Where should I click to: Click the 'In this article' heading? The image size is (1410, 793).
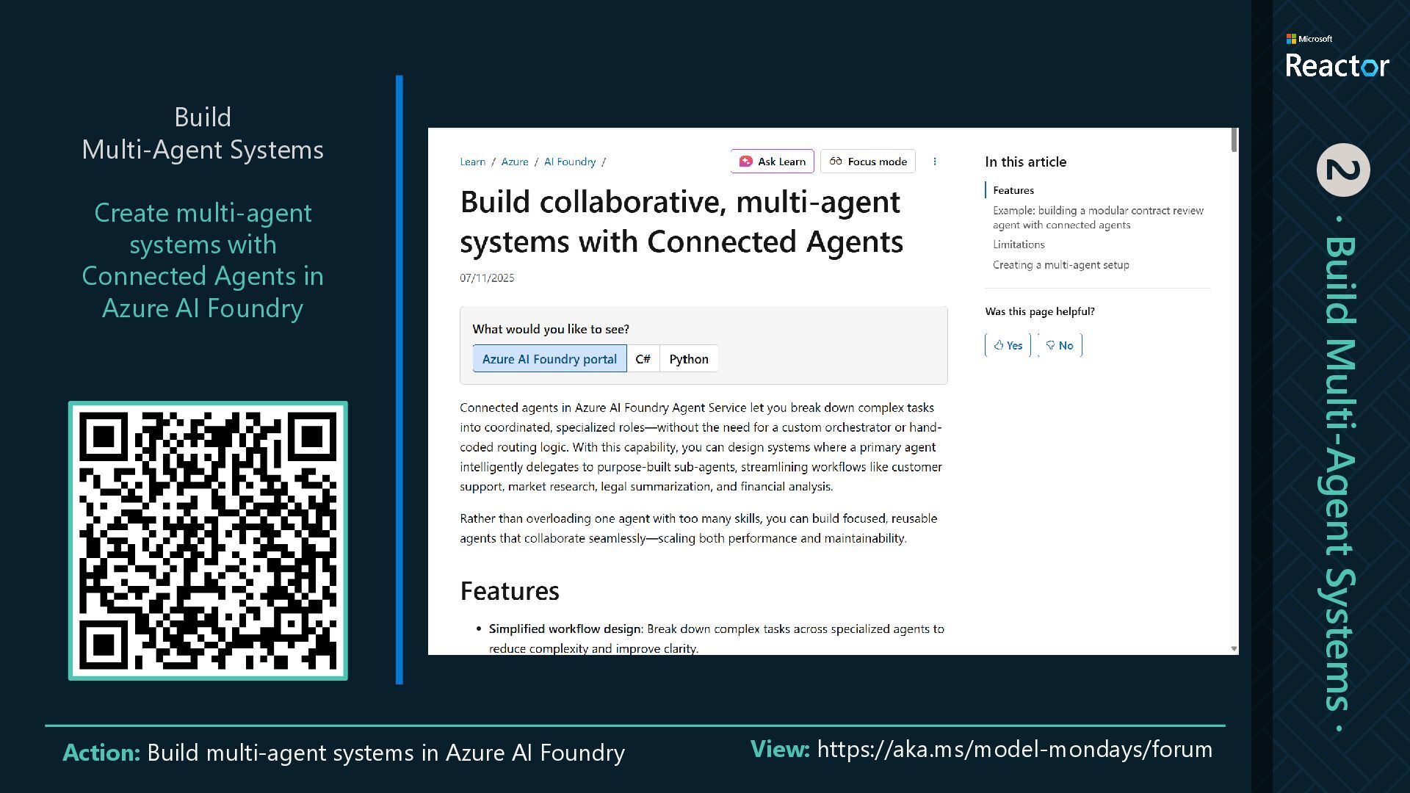point(1025,162)
